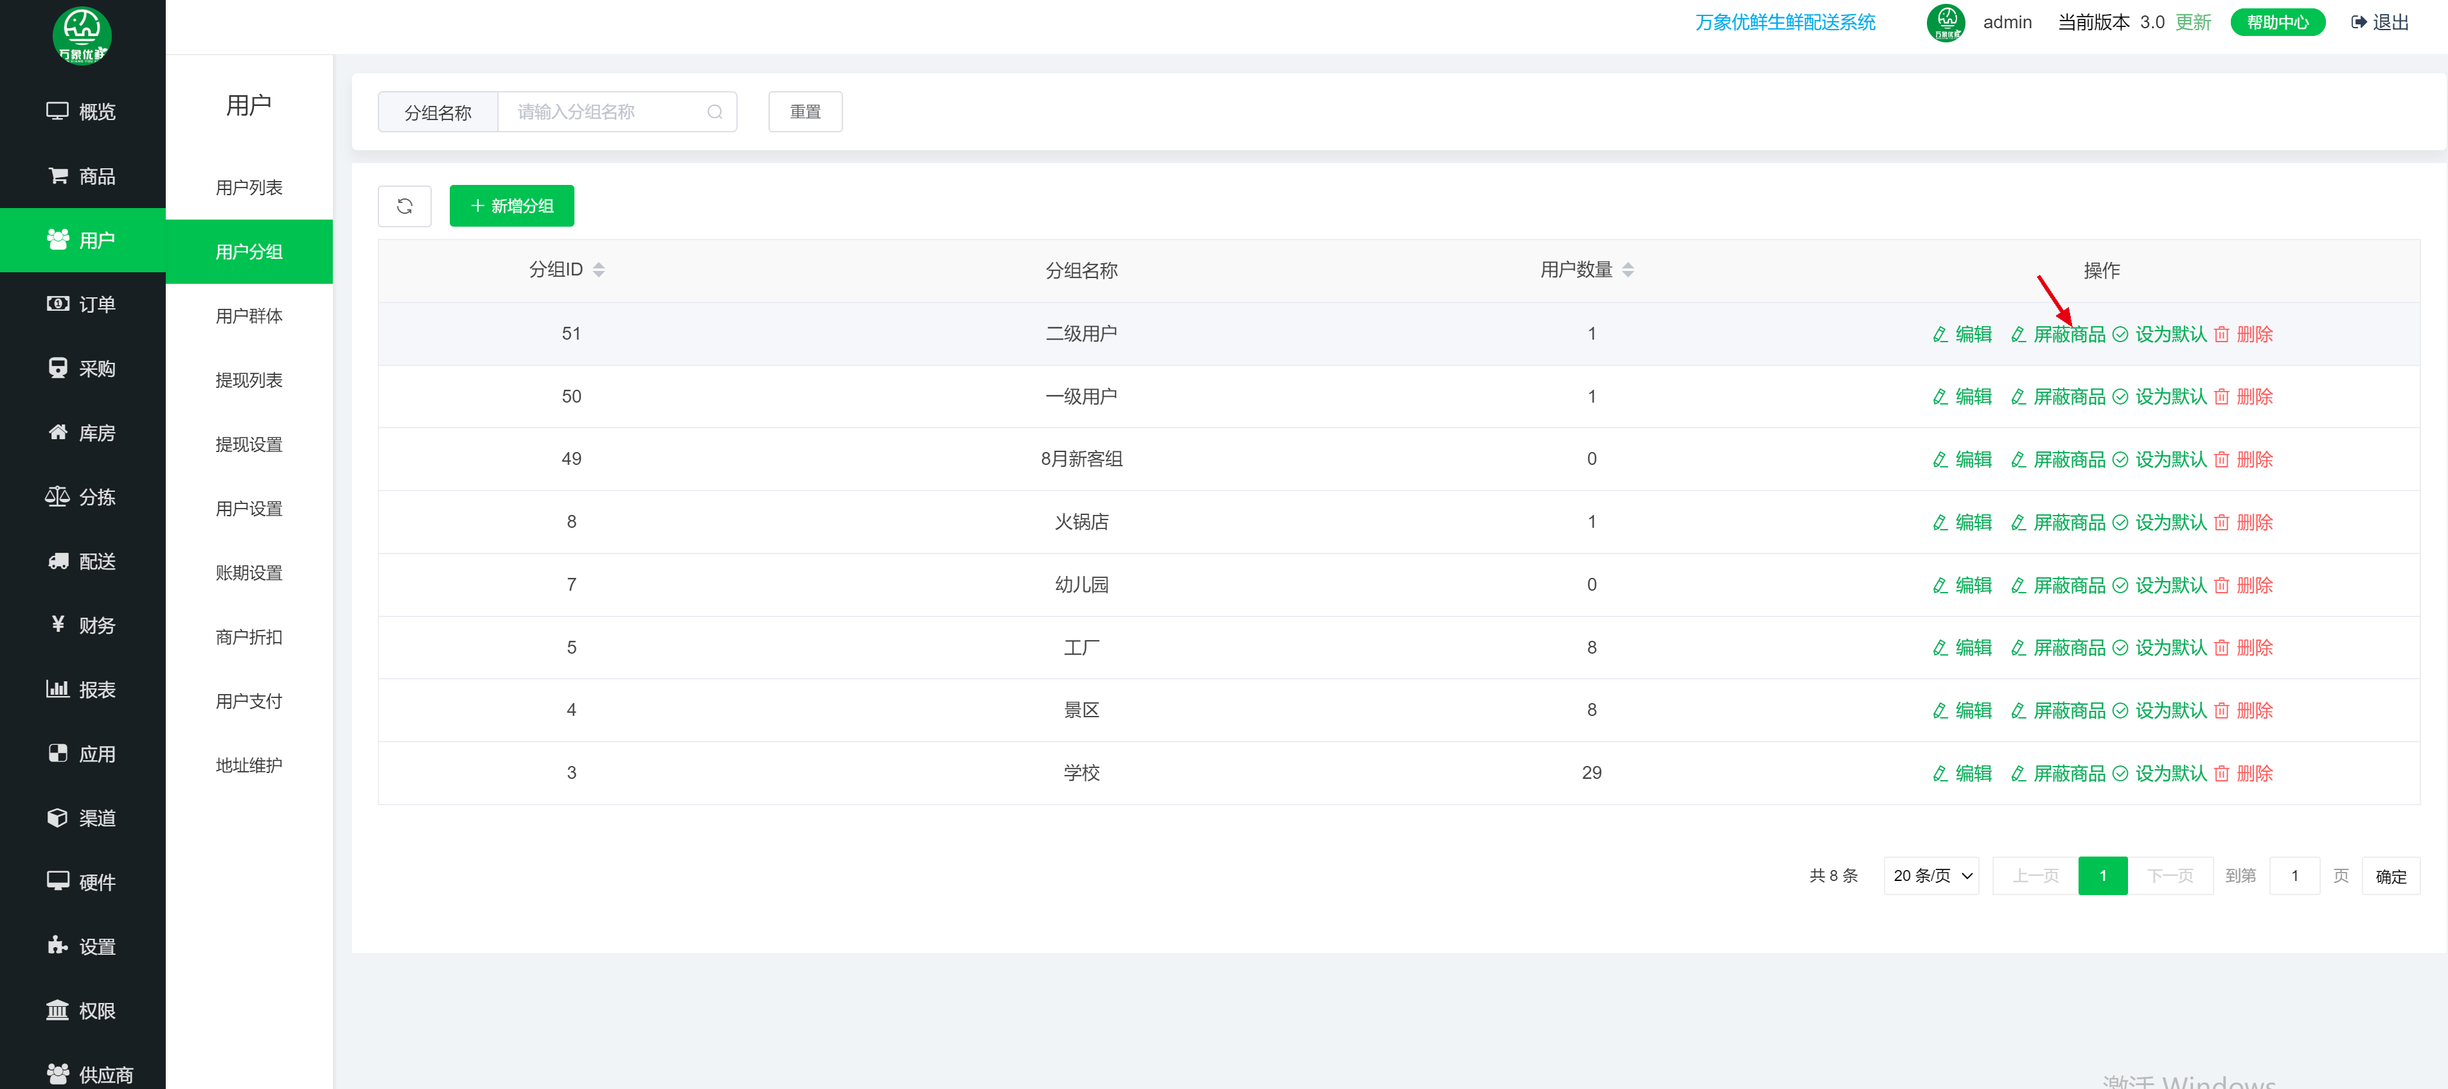Click the 设置 puzzle icon
Screen dimensions: 2448x1089
(x=57, y=946)
